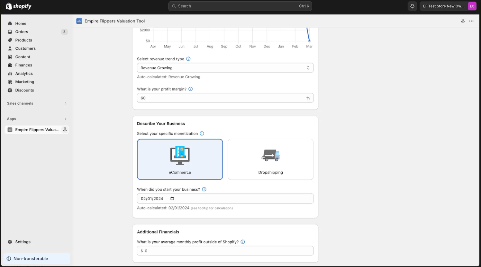481x267 pixels.
Task: Click the Empire Flippers crown app icon
Action: coord(79,21)
